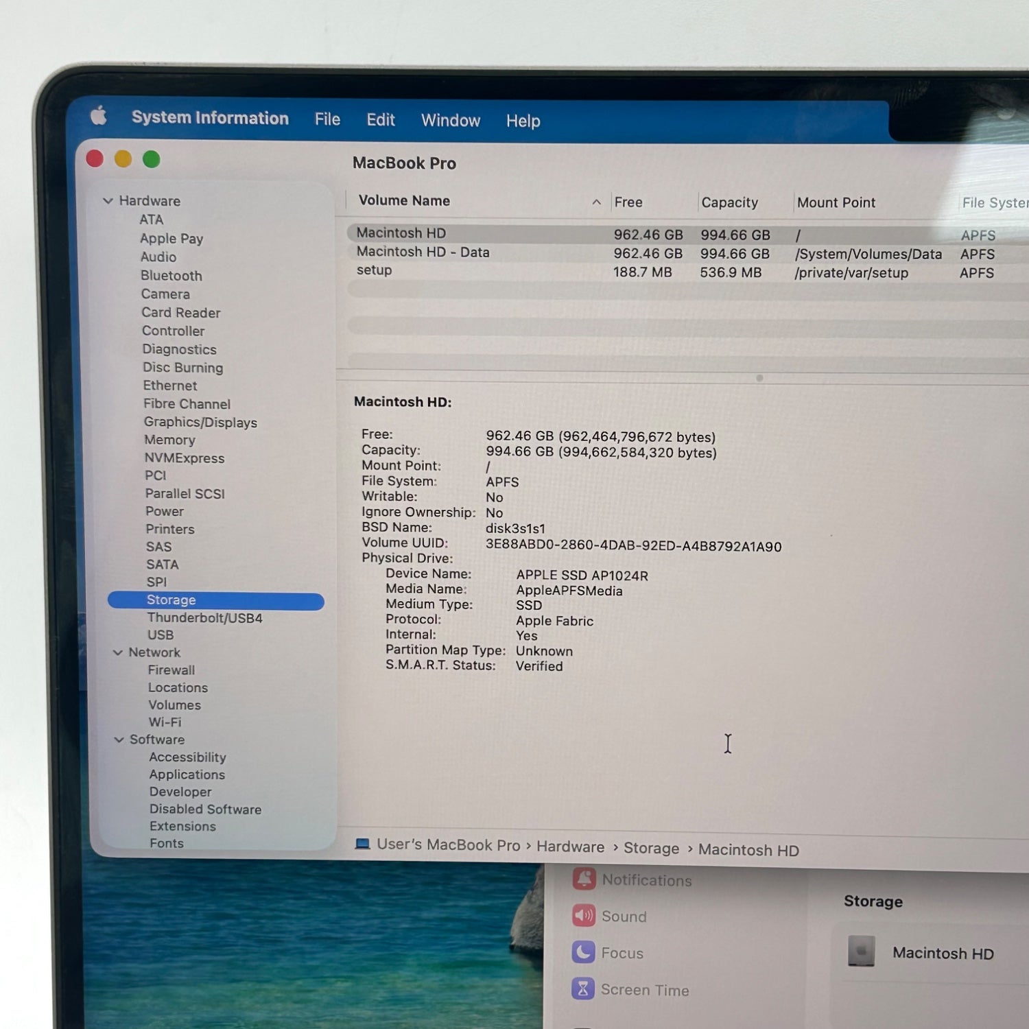
Task: Collapse the Network section chevron
Action: pyautogui.click(x=117, y=652)
